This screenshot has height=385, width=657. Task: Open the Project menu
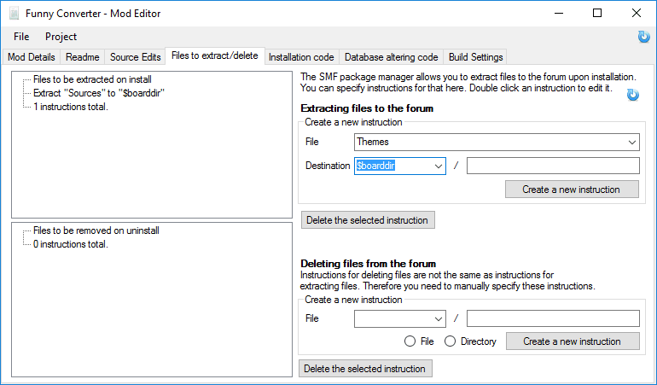61,37
